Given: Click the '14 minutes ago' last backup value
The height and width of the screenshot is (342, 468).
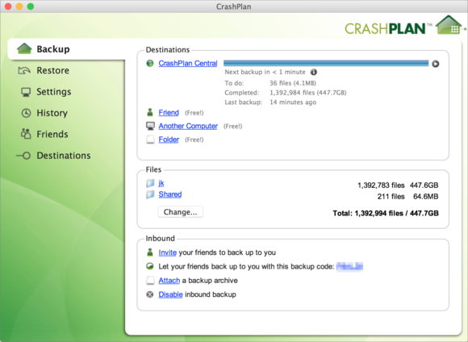Looking at the screenshot, I should (293, 102).
